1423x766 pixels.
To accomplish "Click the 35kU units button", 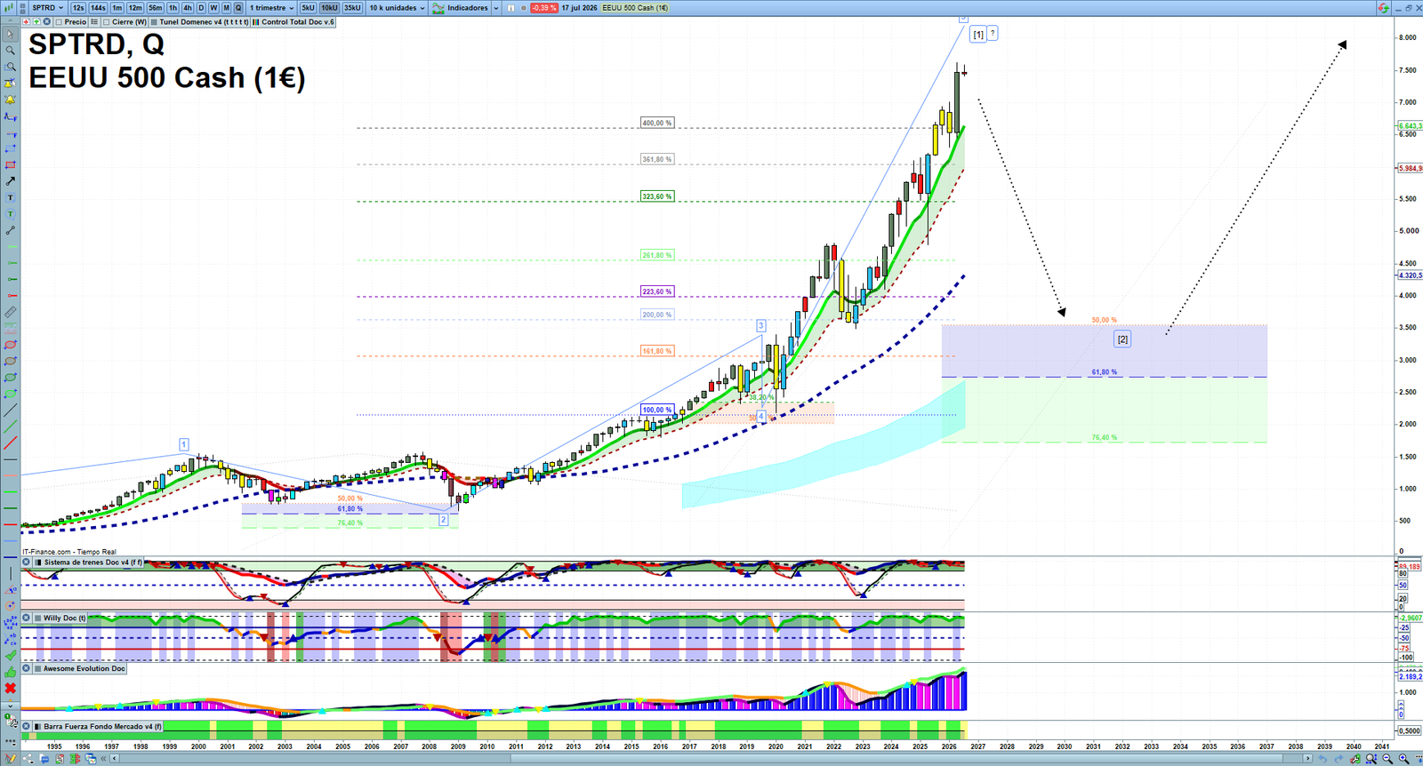I will click(x=352, y=8).
